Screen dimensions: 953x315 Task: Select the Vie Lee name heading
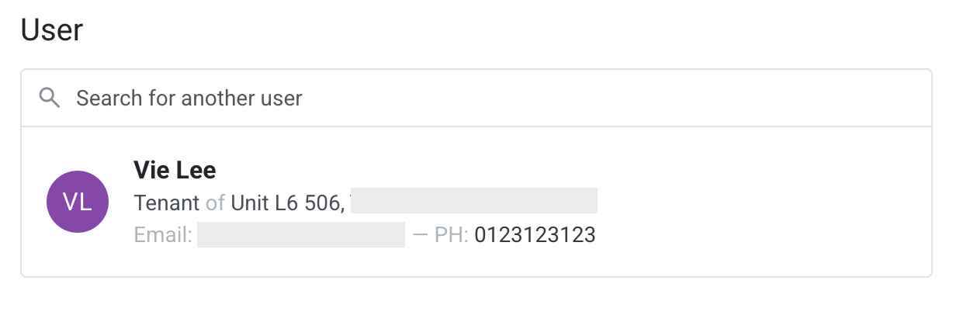175,170
